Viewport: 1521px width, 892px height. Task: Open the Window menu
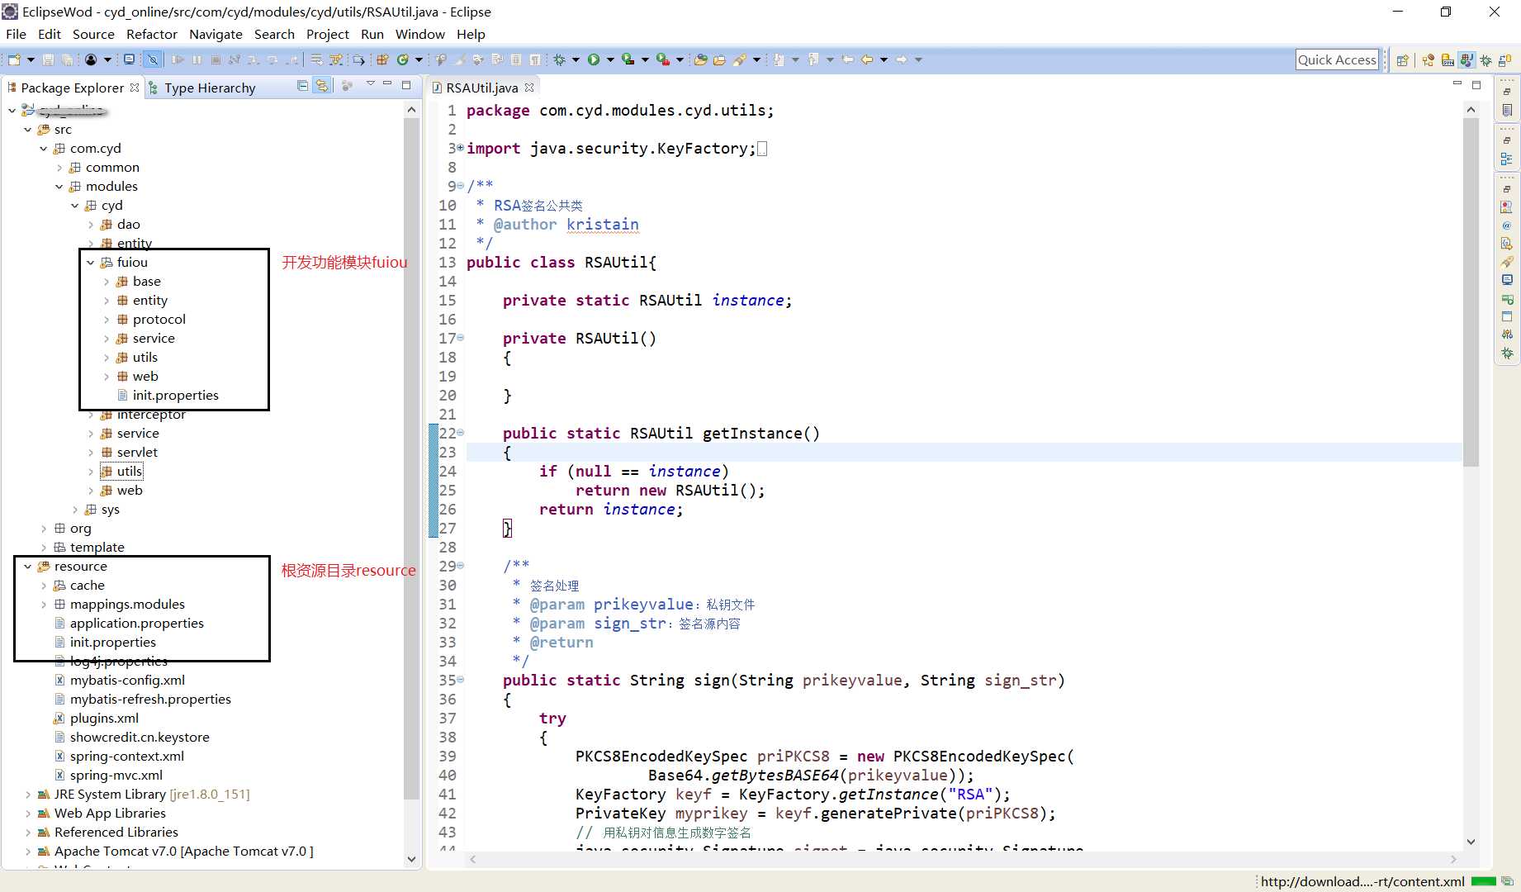(419, 34)
